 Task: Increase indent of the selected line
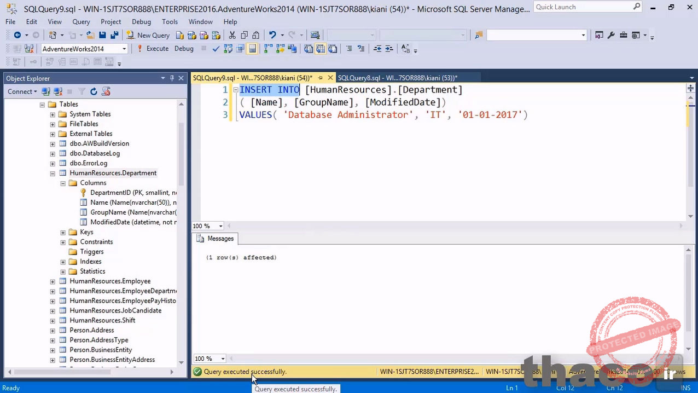pyautogui.click(x=389, y=49)
